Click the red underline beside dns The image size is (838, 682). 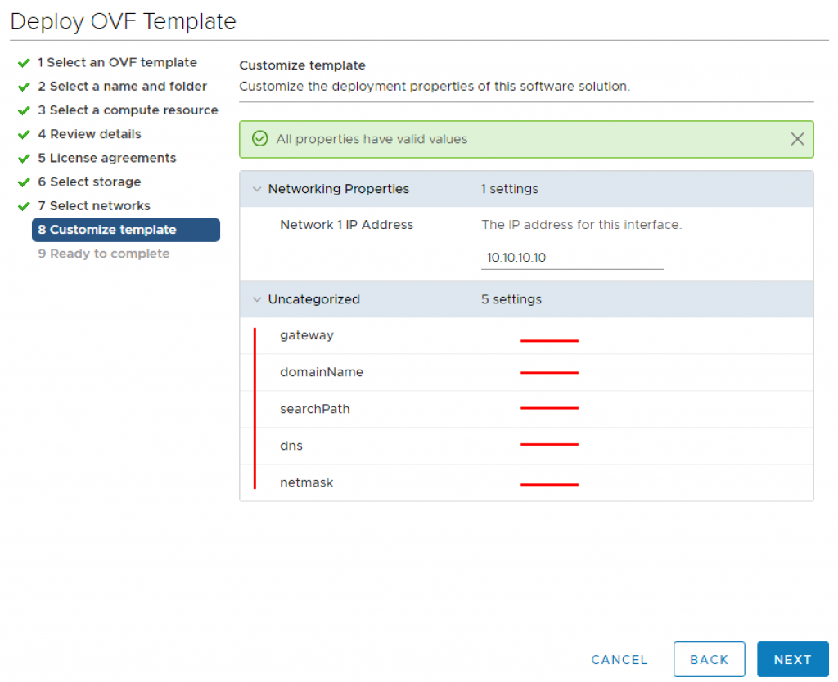(550, 444)
